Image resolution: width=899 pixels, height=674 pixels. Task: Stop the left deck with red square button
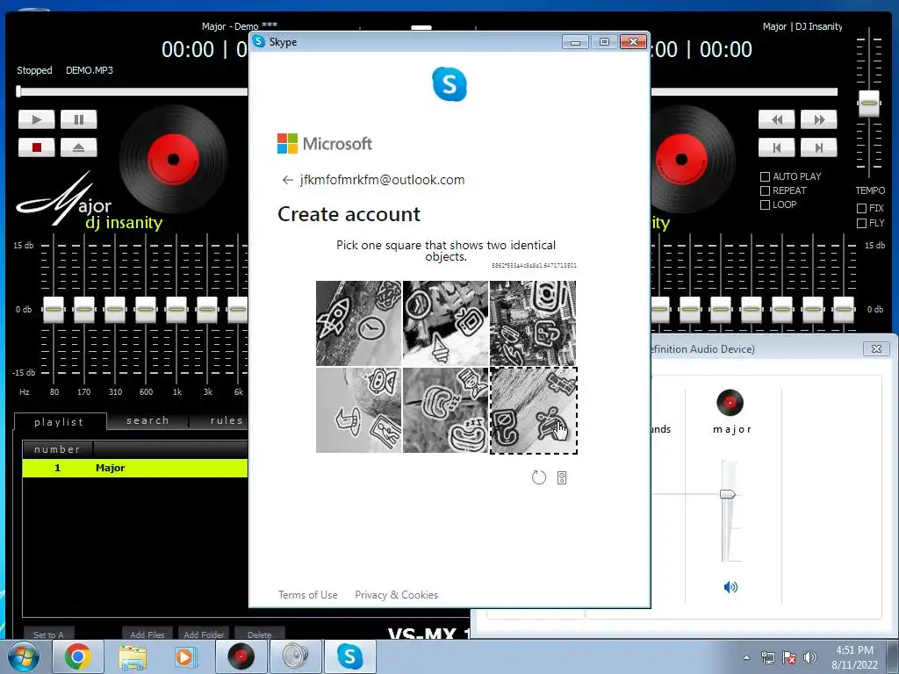click(37, 147)
